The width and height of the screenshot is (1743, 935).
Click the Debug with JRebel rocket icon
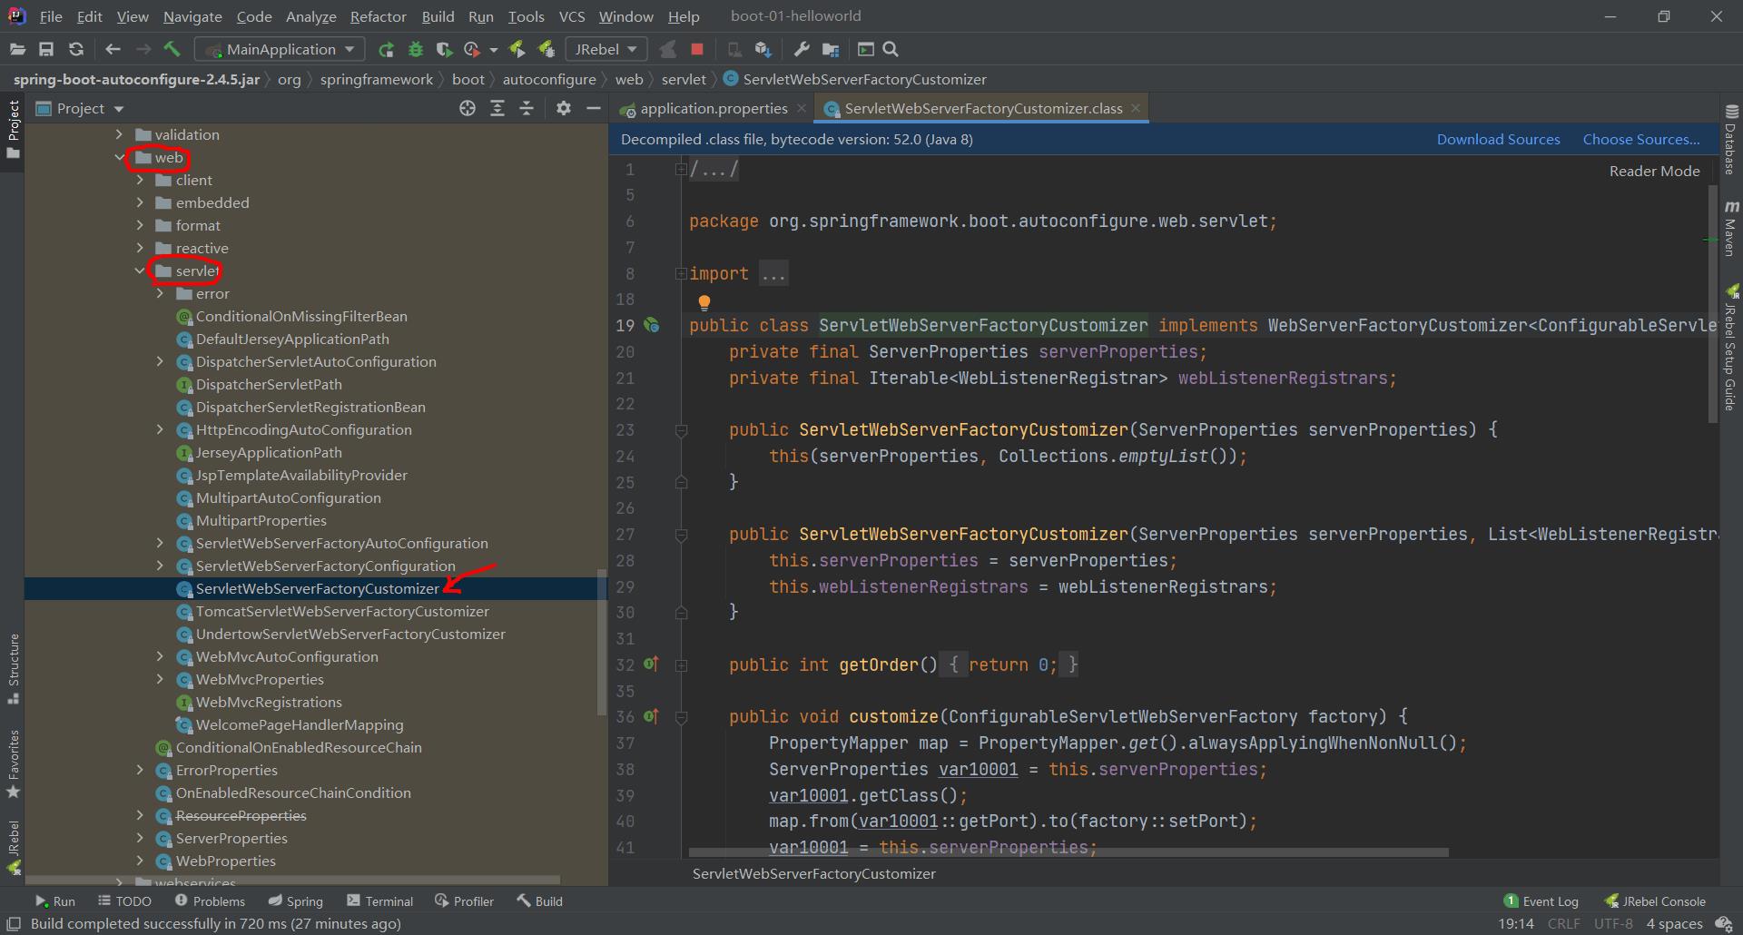click(x=546, y=50)
